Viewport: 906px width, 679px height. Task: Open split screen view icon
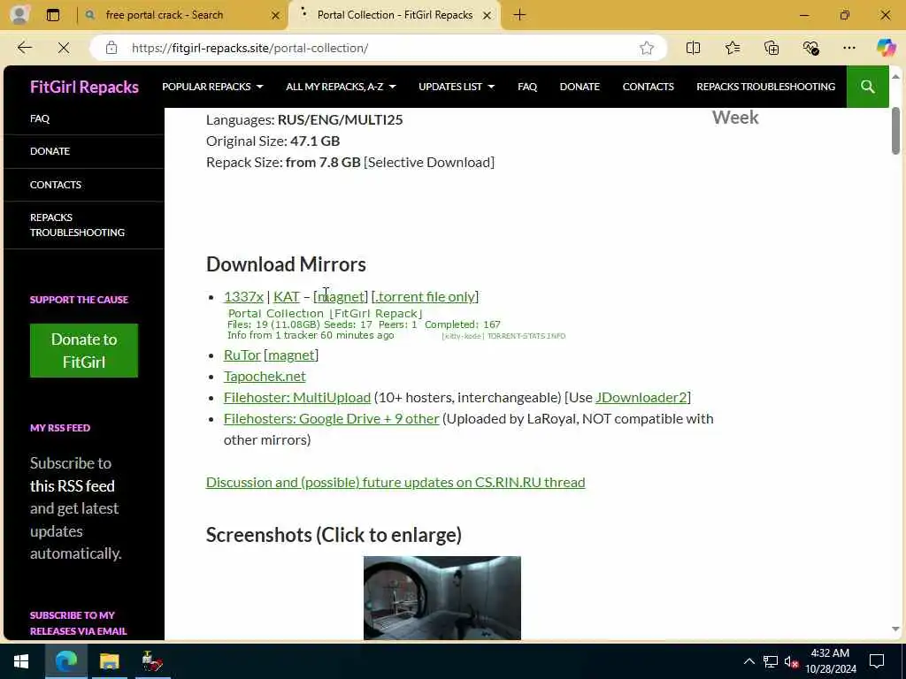point(693,48)
